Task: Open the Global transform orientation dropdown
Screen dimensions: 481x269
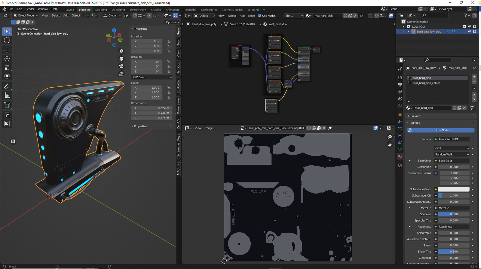Action: (112, 16)
